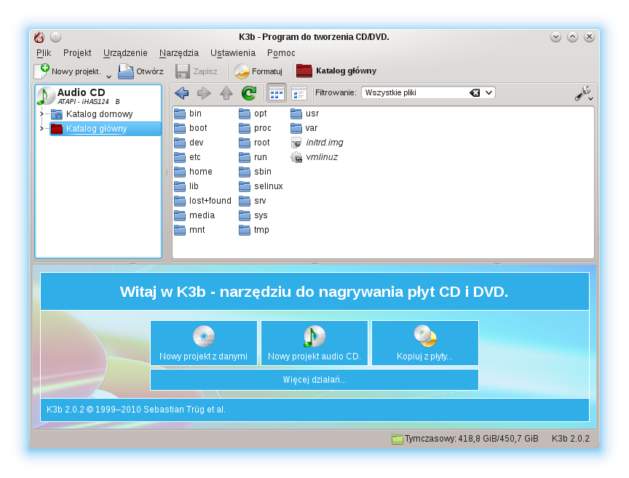Go back with the blue arrow

tap(182, 93)
